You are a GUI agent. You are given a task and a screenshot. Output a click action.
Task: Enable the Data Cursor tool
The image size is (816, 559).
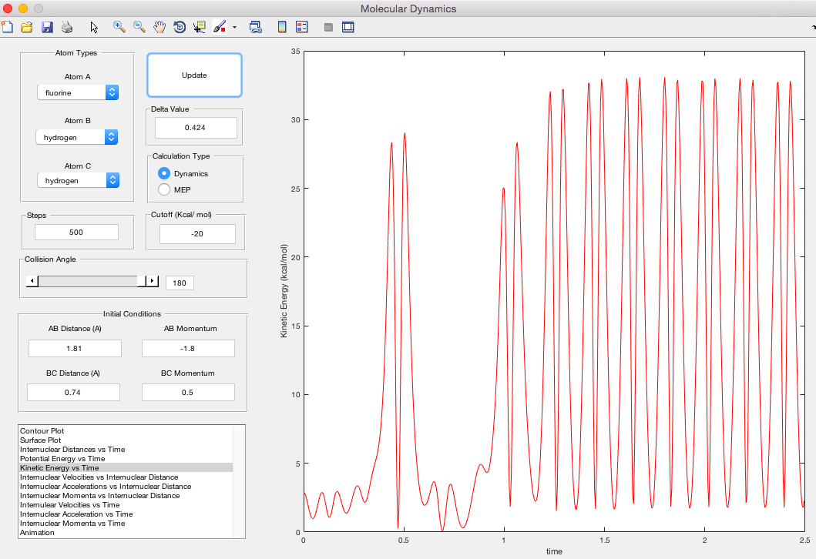pos(200,27)
